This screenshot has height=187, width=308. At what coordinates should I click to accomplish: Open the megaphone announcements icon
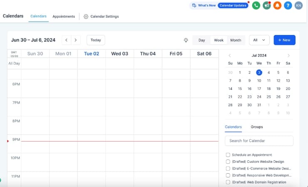[x=267, y=5]
